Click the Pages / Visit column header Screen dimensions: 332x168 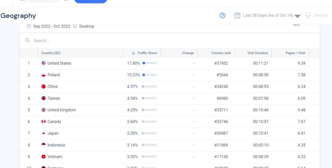[x=295, y=53]
